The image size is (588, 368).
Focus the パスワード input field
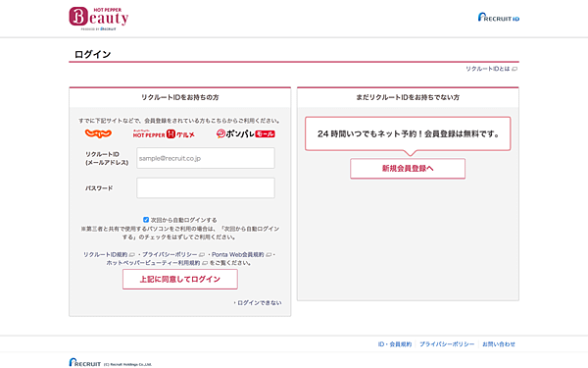pyautogui.click(x=206, y=187)
